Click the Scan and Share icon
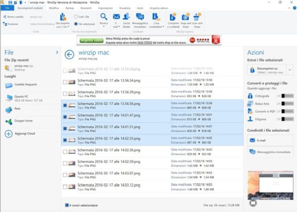 point(198,19)
